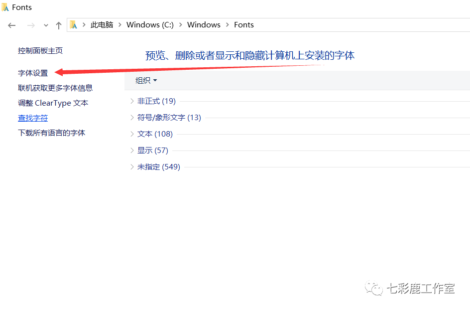Navigate to 此电脑 in the address bar

102,24
